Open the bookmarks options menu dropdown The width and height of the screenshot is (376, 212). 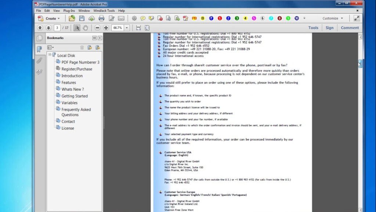pyautogui.click(x=50, y=47)
